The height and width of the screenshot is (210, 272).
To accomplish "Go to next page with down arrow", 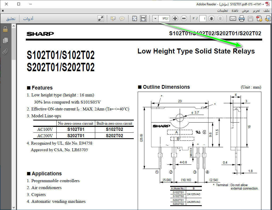I will tap(211, 19).
